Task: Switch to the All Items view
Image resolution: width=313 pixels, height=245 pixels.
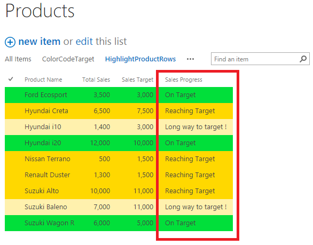Action: pyautogui.click(x=18, y=59)
